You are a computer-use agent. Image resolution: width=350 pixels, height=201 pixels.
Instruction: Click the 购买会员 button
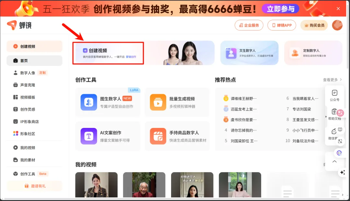314,25
